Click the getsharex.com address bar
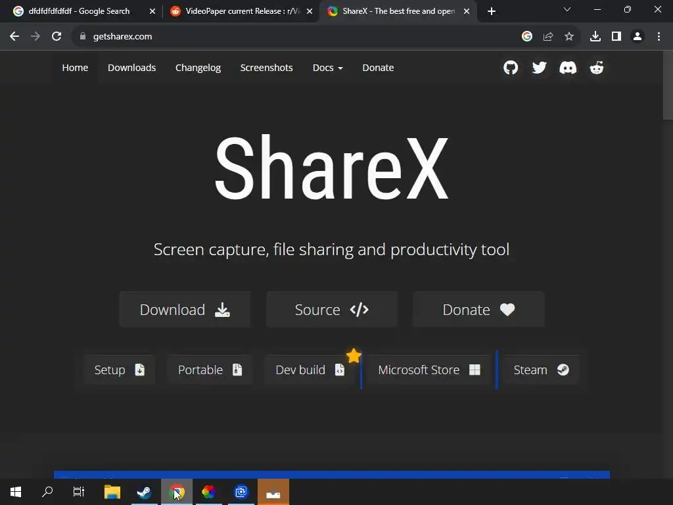673x505 pixels. coord(296,37)
